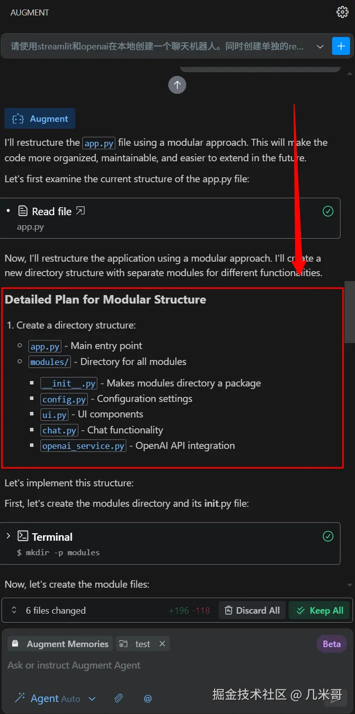This screenshot has width=355, height=714.
Task: Open Augment settings gear
Action: point(343,12)
